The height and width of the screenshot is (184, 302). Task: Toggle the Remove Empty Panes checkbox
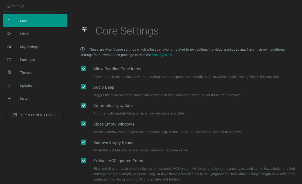(x=84, y=142)
